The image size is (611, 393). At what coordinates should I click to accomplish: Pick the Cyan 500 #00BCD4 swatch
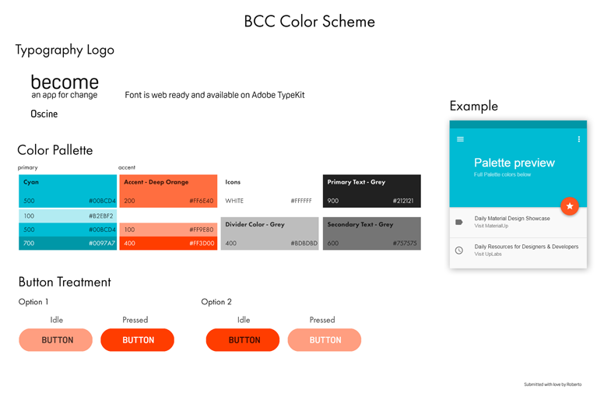coord(68,191)
